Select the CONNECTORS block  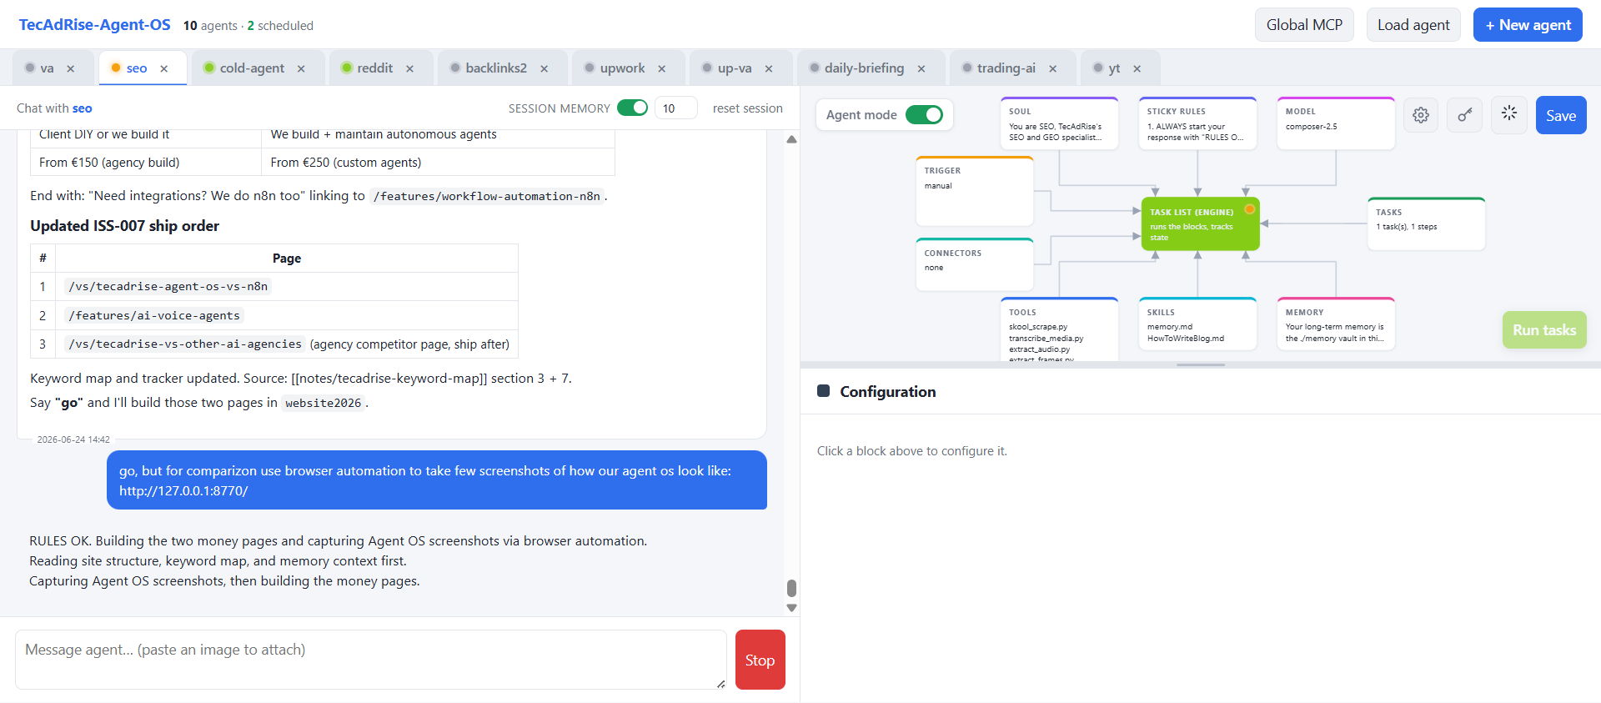point(975,264)
